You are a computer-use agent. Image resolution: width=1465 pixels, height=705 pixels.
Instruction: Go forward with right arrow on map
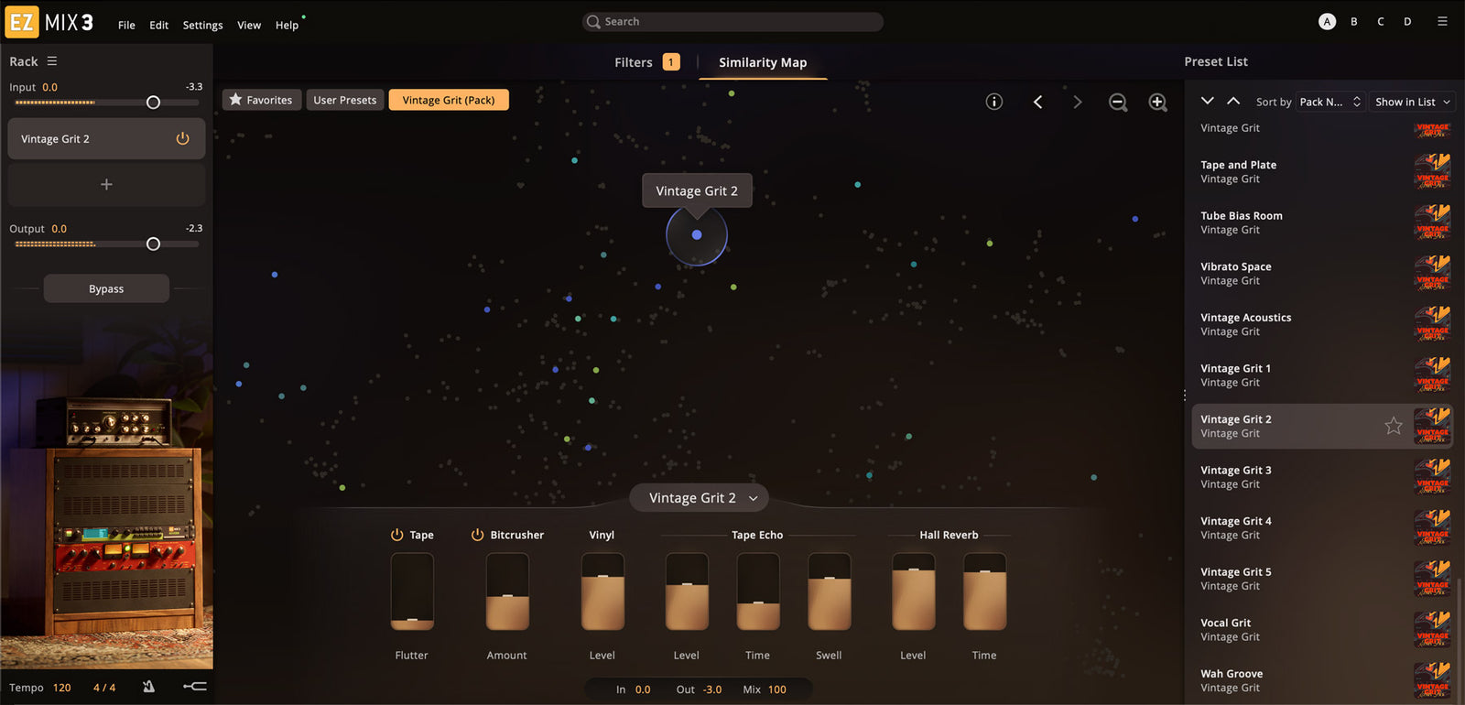(x=1078, y=102)
